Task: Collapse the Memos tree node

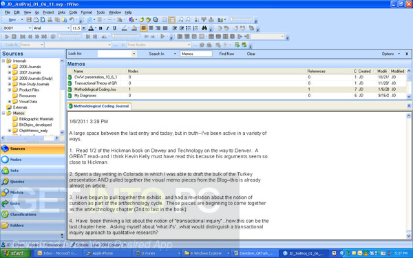Action: [3, 114]
